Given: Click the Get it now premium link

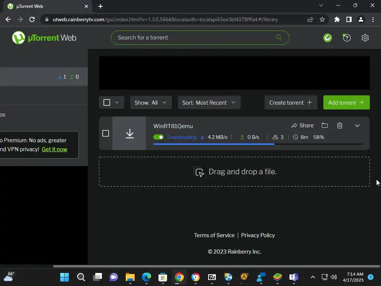Looking at the screenshot, I should (x=54, y=149).
